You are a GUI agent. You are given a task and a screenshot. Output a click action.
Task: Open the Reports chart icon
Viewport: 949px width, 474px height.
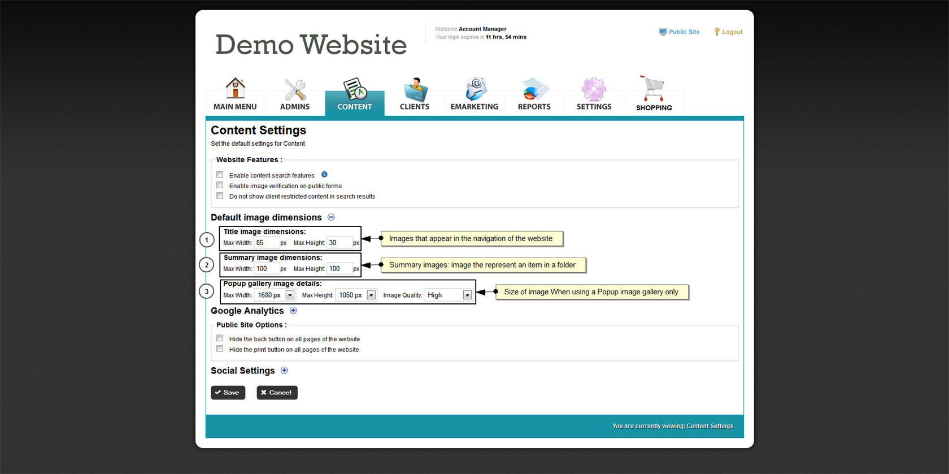534,89
